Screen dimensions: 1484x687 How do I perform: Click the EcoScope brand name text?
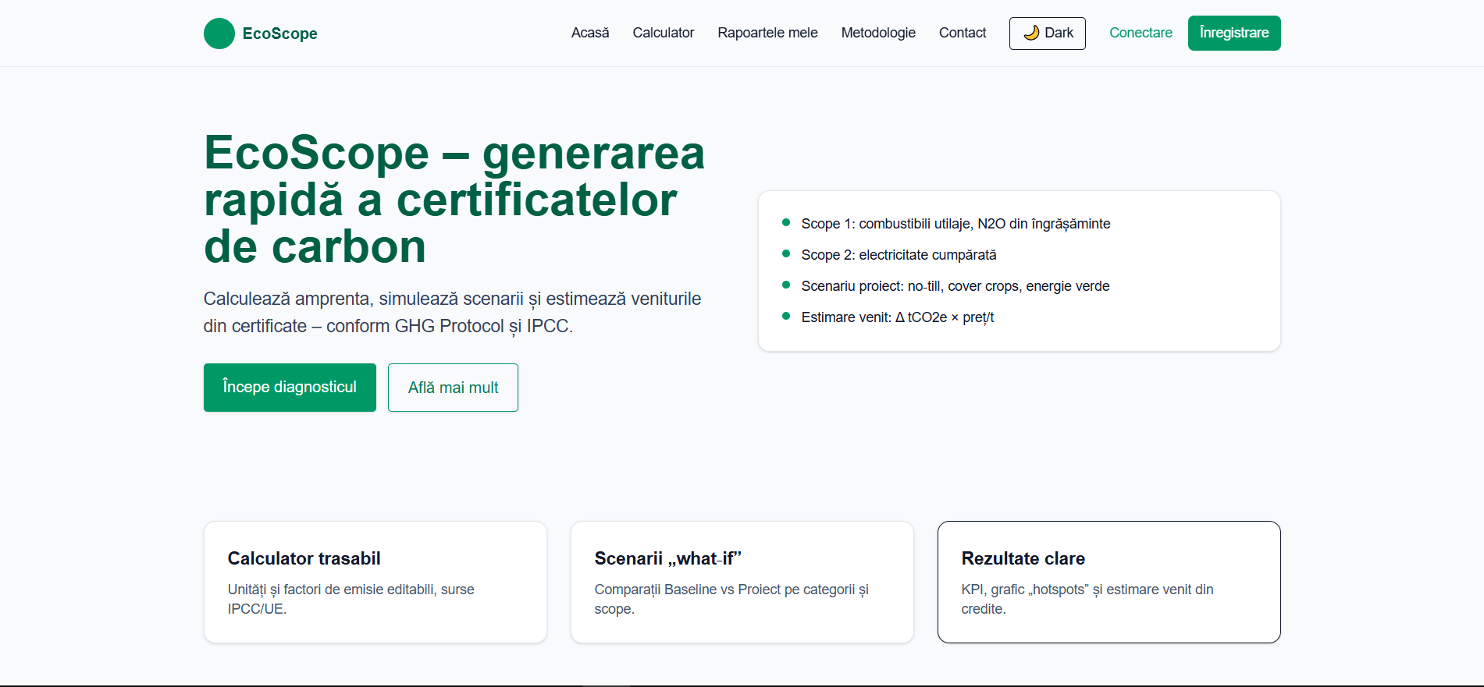click(279, 34)
